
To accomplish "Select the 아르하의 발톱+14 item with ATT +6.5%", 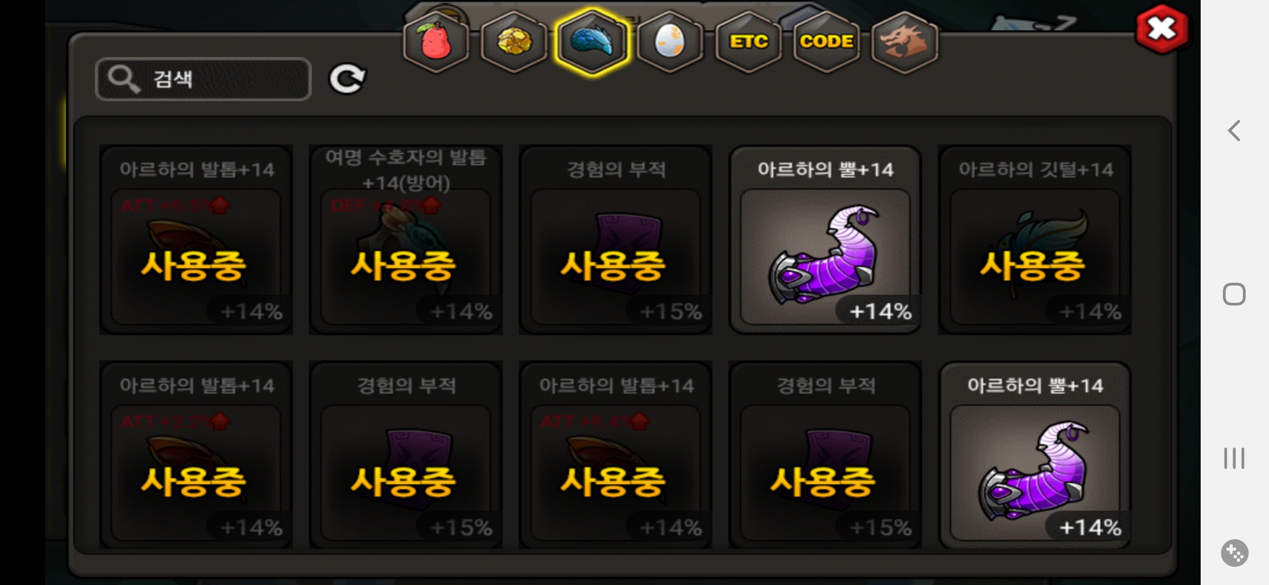I will [x=196, y=239].
